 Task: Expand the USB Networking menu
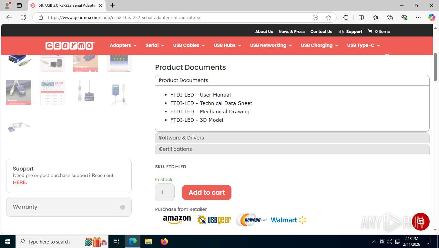pos(271,46)
